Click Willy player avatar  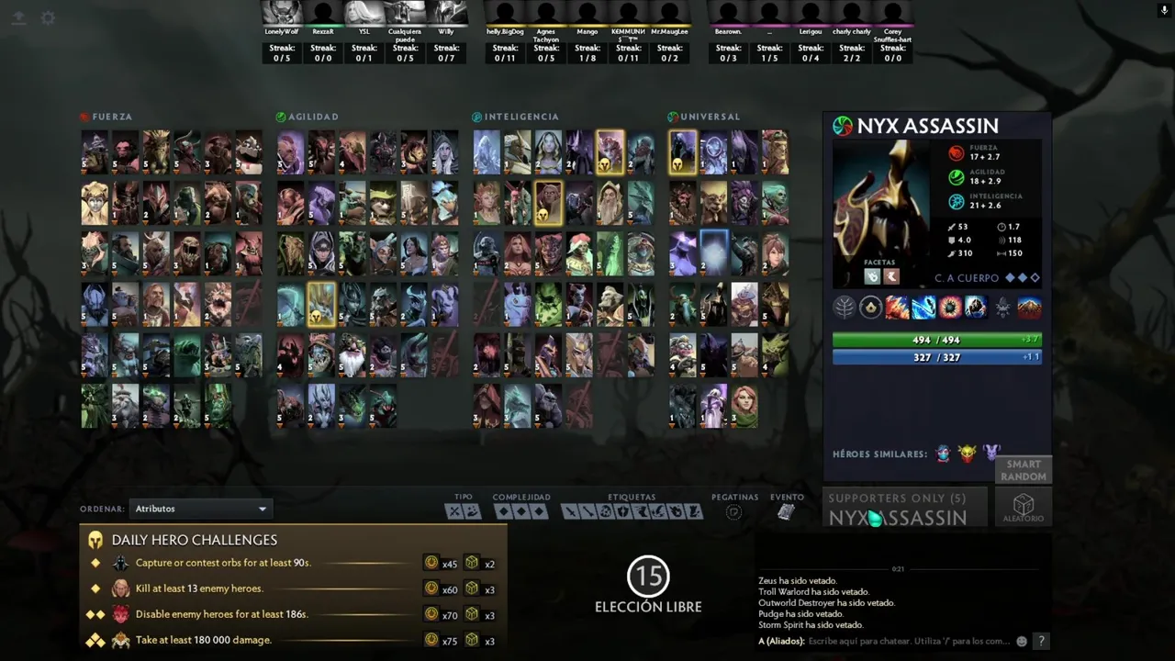point(446,12)
